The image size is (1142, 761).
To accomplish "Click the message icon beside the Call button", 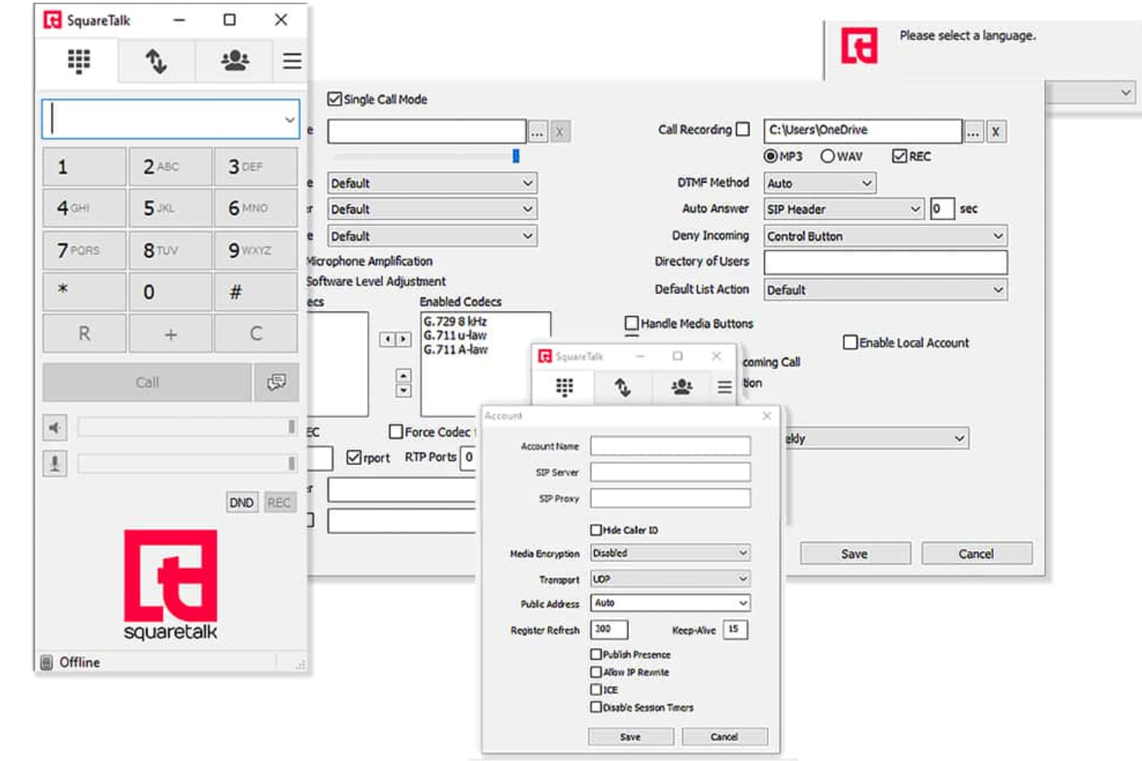I will pyautogui.click(x=276, y=382).
